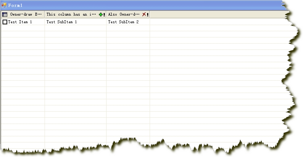Click the Form1 title bar text
The image size is (303, 157).
15,5
